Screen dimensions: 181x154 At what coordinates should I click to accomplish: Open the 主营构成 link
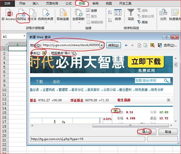[x=49, y=90]
